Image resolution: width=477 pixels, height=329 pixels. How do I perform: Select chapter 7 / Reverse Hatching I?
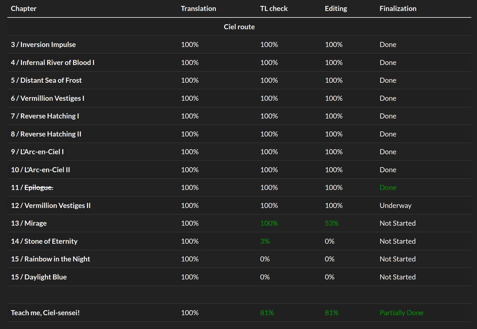click(45, 116)
